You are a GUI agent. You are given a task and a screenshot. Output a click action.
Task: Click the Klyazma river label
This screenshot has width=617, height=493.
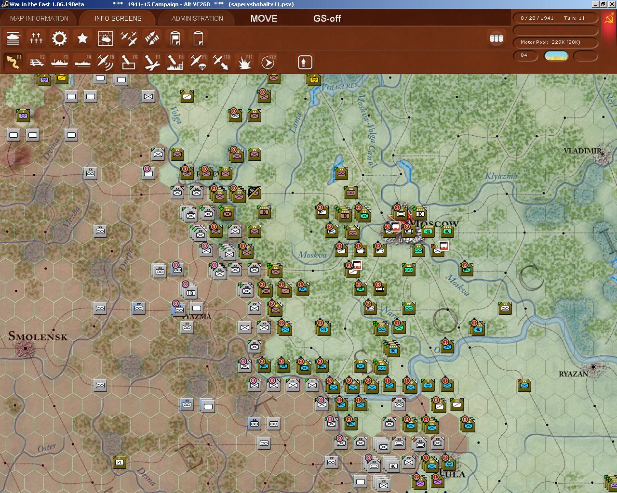coord(501,176)
